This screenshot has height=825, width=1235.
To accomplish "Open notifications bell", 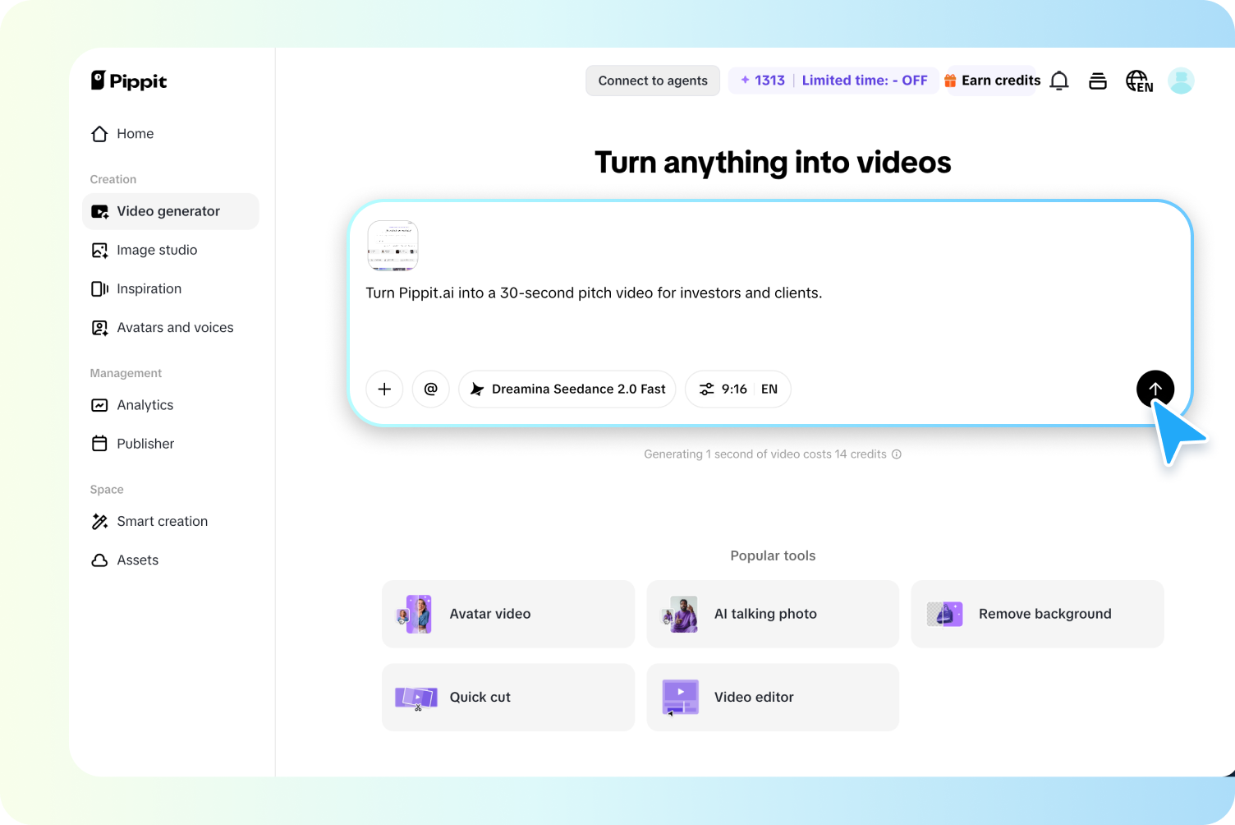I will 1059,81.
